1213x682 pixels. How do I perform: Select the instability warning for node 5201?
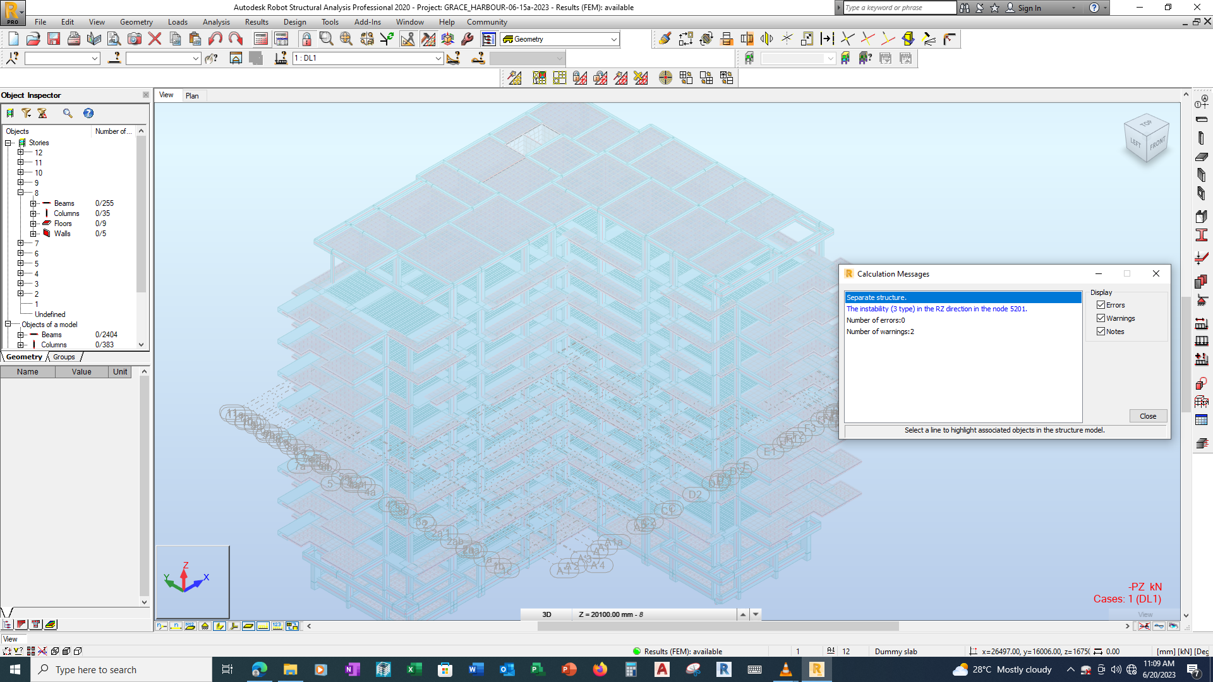(x=963, y=309)
